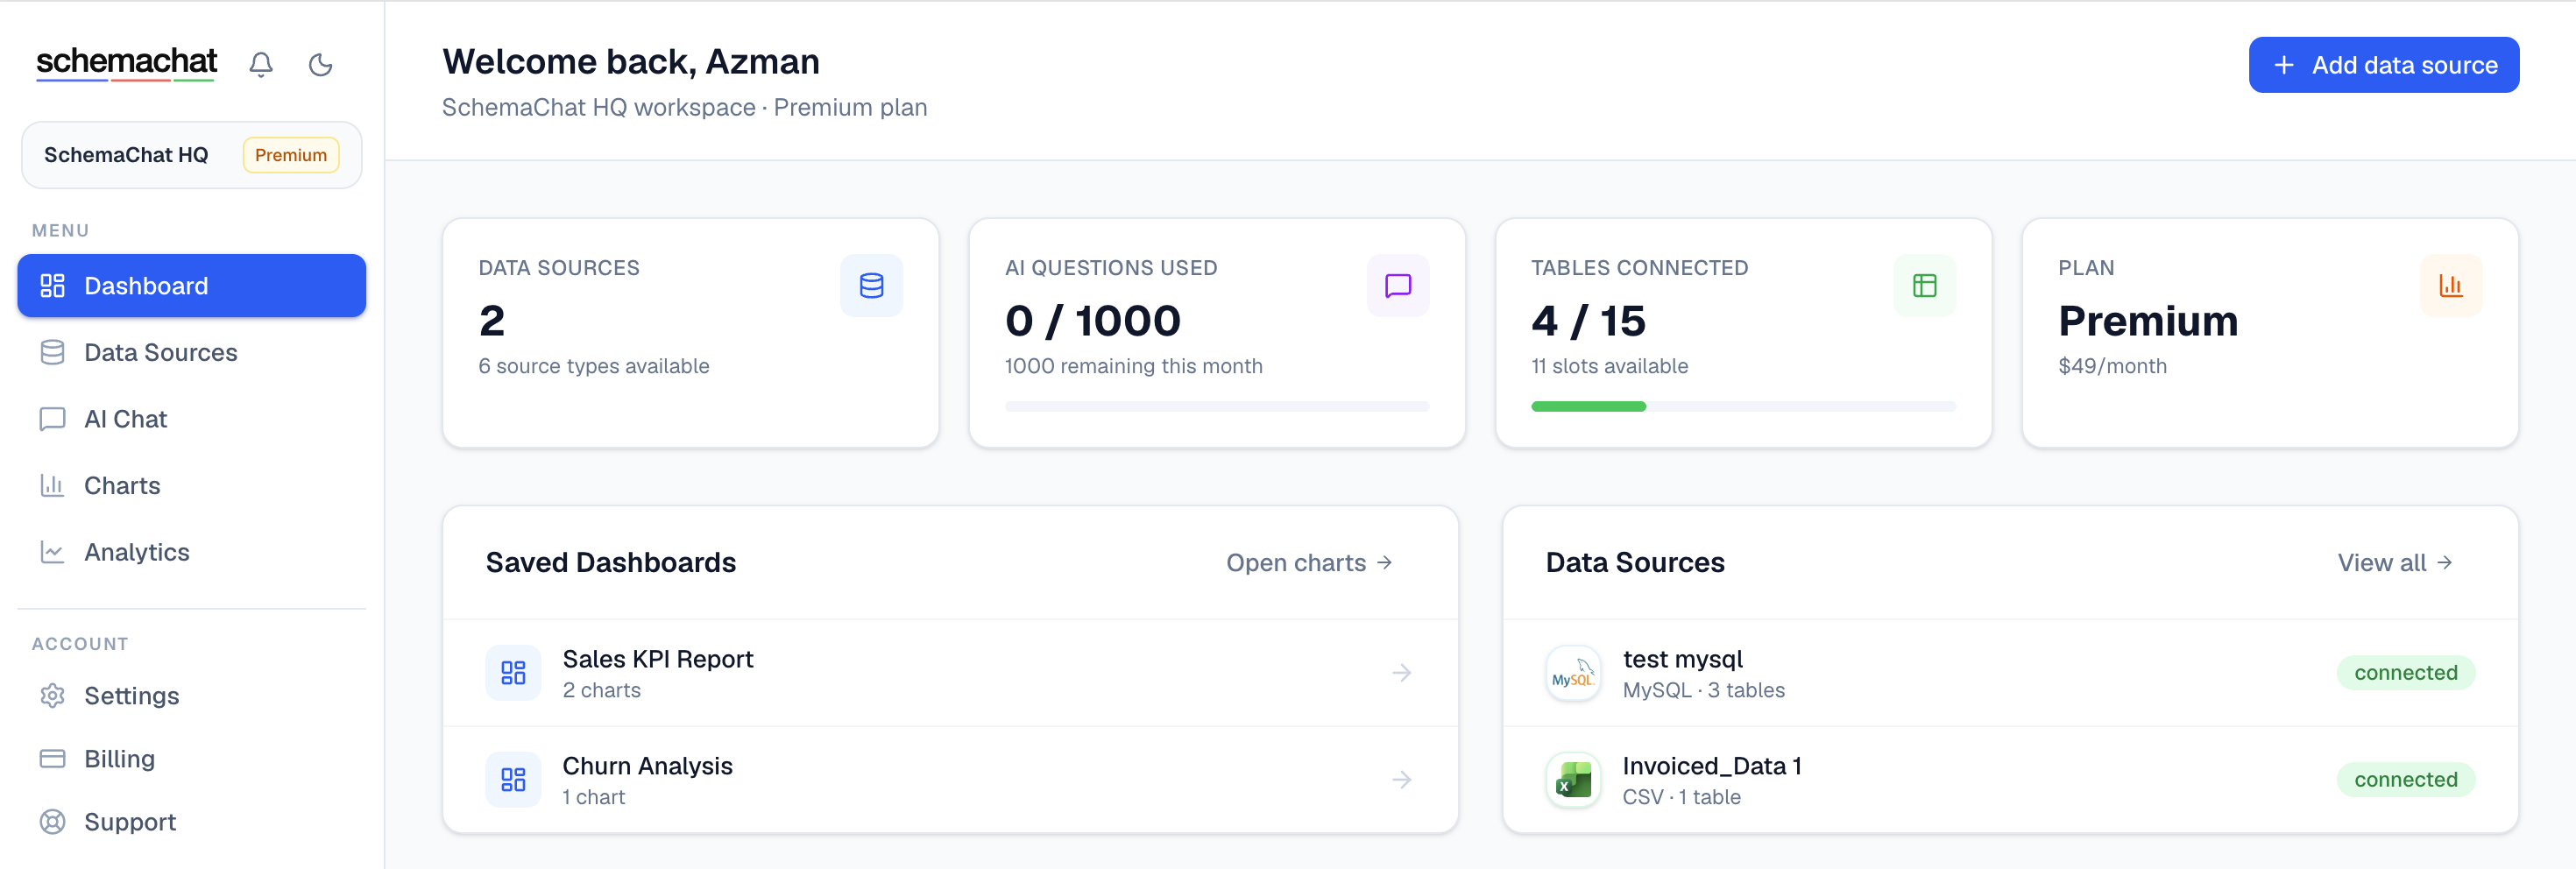Click the green table icon in Tables Connected card

click(1924, 286)
